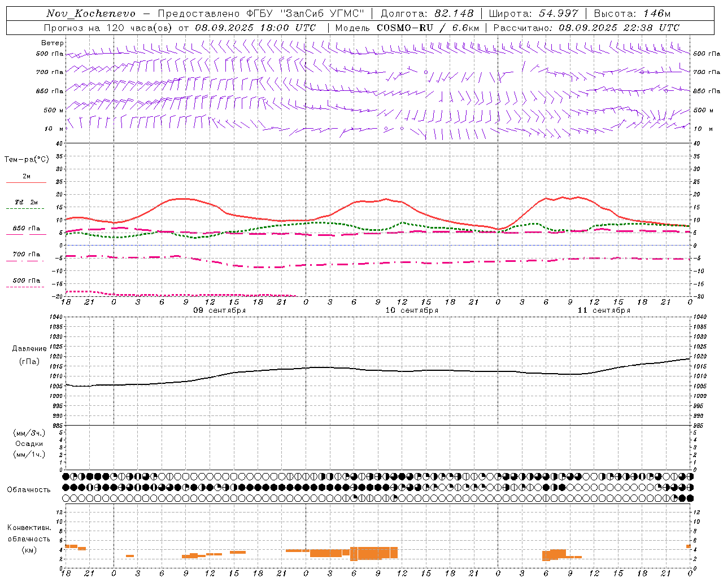Click the Давление pressure panel label
Screen dimensions: 723x578
pos(29,349)
